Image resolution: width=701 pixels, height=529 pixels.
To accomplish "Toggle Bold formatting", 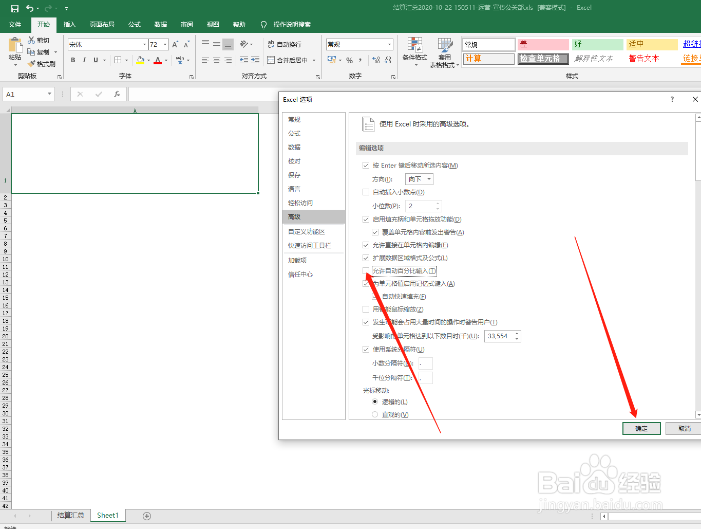I will coord(73,60).
